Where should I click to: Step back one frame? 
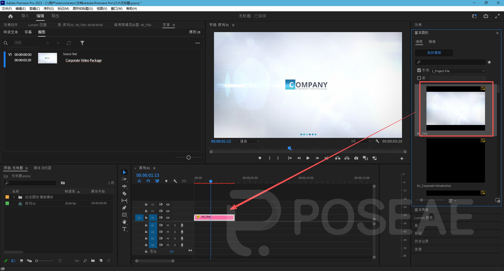click(x=299, y=158)
